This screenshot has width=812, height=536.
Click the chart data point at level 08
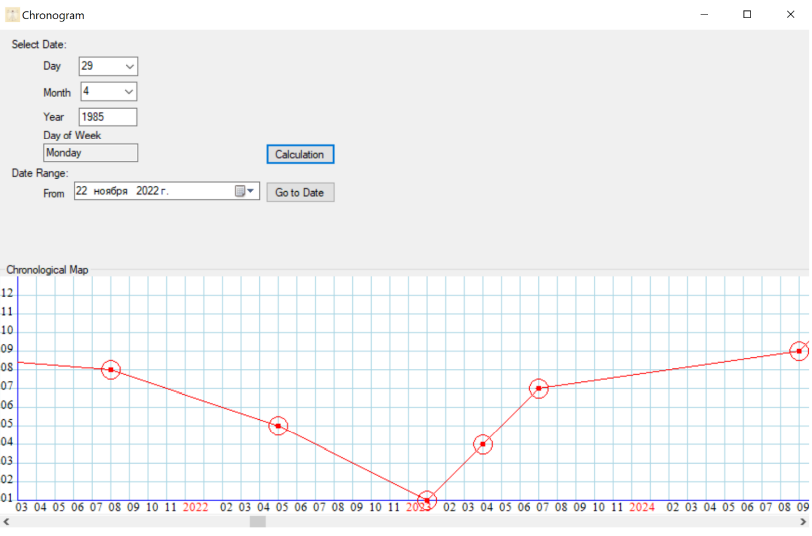pos(111,369)
